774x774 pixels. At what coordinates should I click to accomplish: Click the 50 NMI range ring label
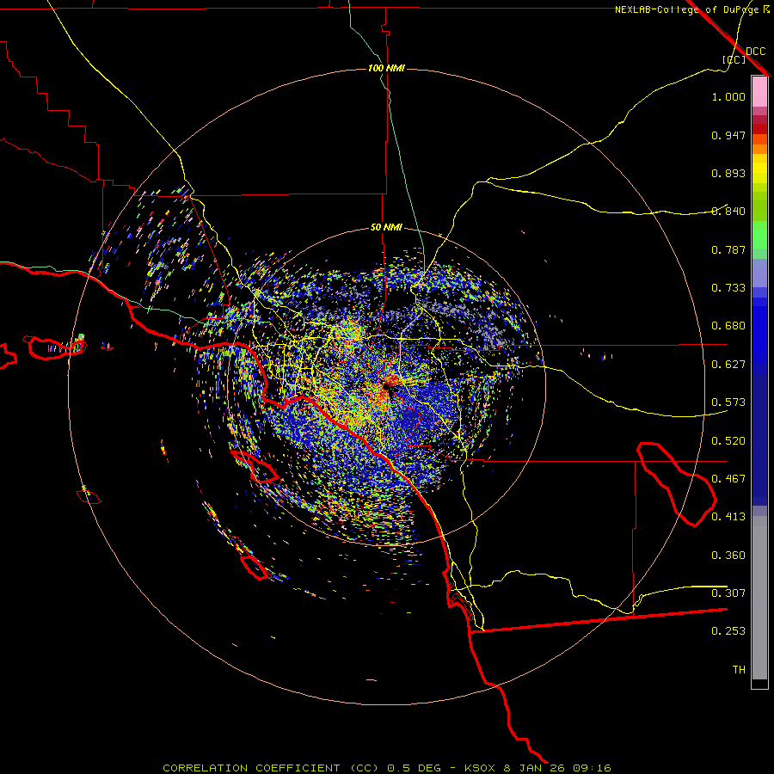[x=386, y=228]
